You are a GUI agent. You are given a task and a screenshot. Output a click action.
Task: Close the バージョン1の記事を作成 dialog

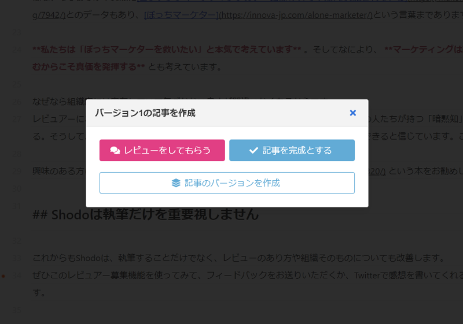352,113
